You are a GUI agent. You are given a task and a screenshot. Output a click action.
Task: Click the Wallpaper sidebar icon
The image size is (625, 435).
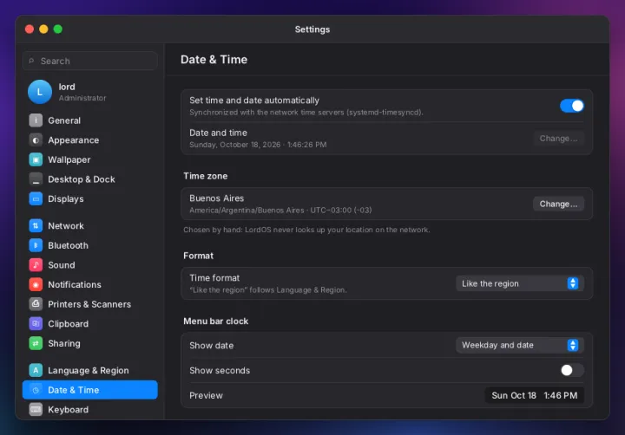(x=36, y=159)
